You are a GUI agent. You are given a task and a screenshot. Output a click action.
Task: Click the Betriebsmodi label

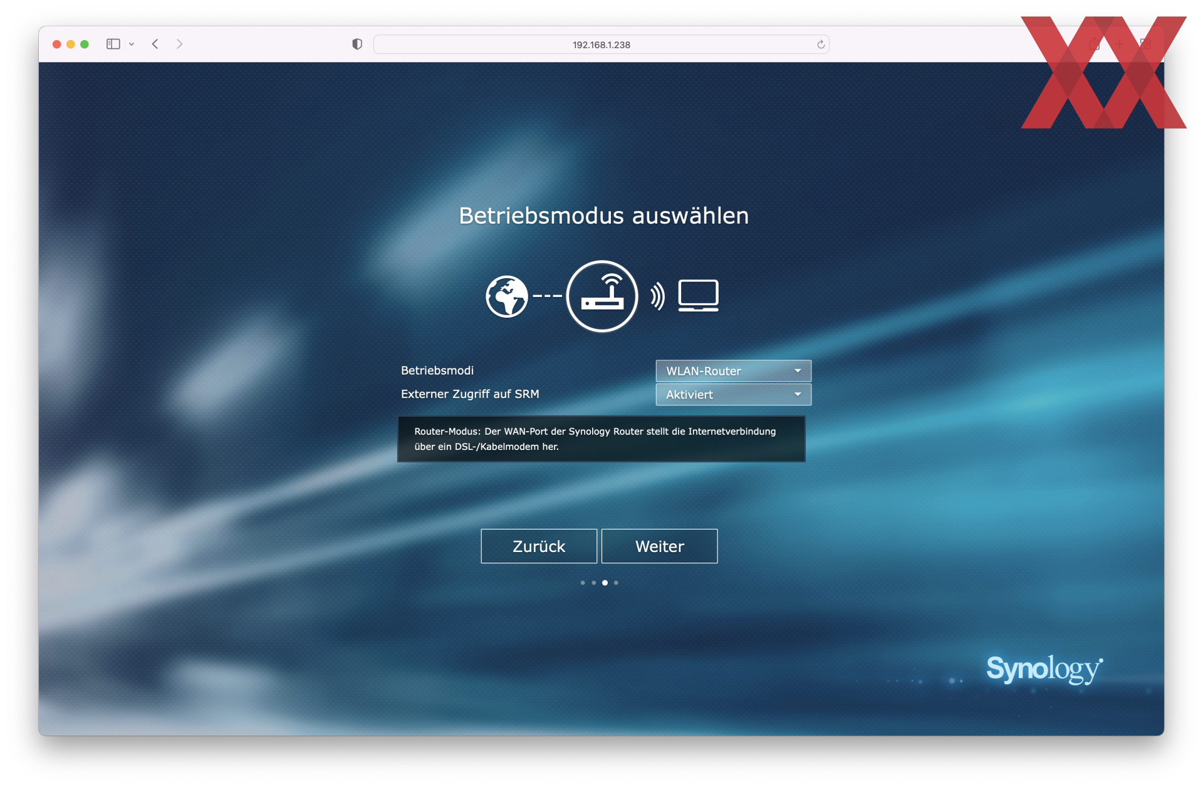(437, 370)
